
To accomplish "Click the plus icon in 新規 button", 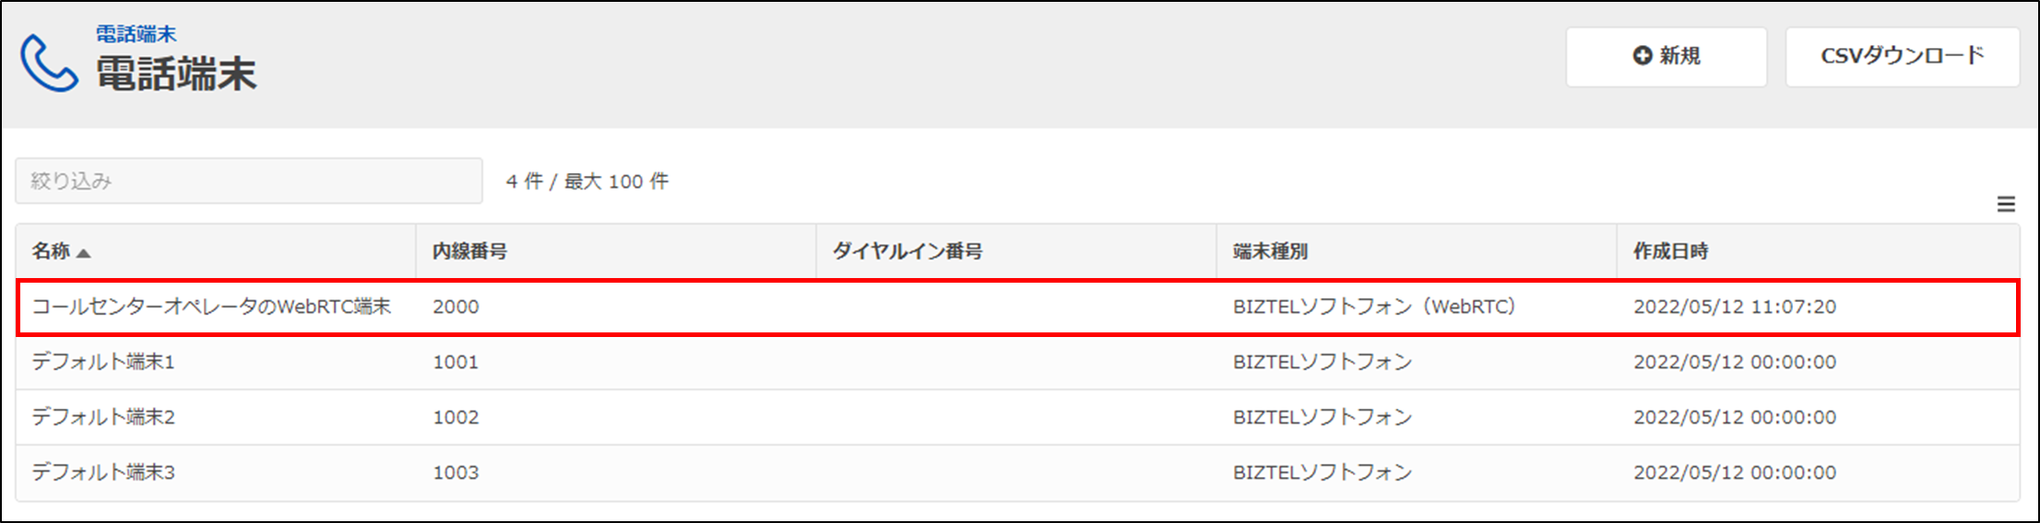I will click(x=1642, y=56).
